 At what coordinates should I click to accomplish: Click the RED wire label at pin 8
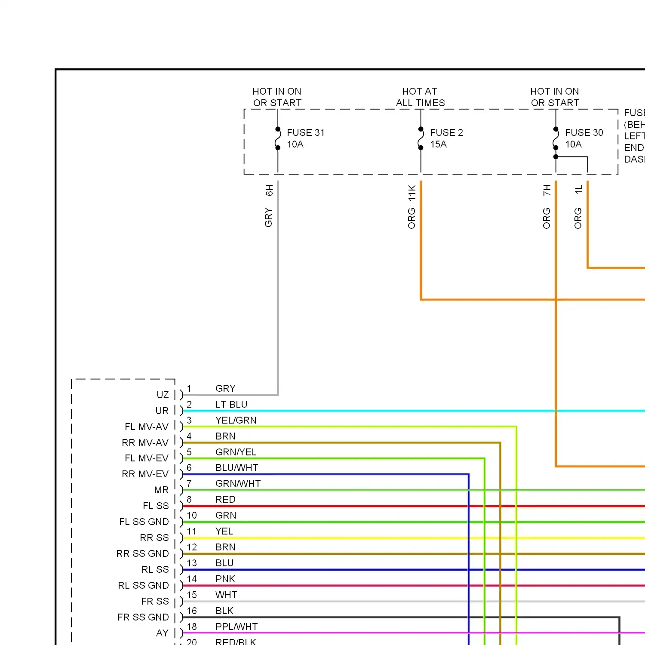225,499
